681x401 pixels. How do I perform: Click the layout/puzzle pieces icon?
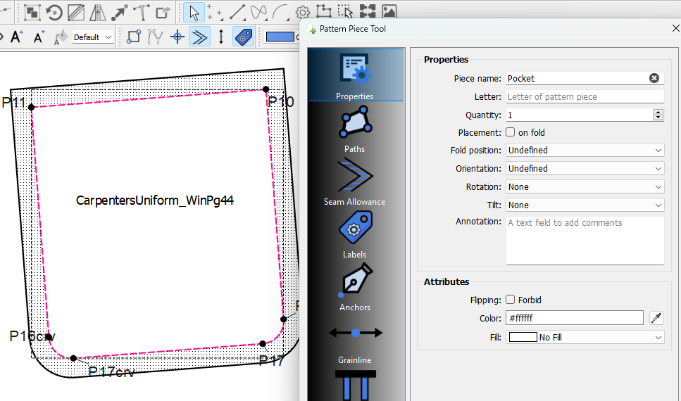368,11
